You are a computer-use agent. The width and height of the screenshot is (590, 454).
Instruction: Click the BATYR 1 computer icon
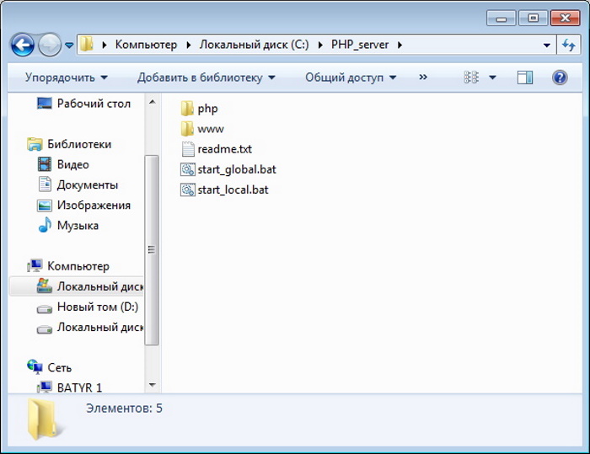45,387
